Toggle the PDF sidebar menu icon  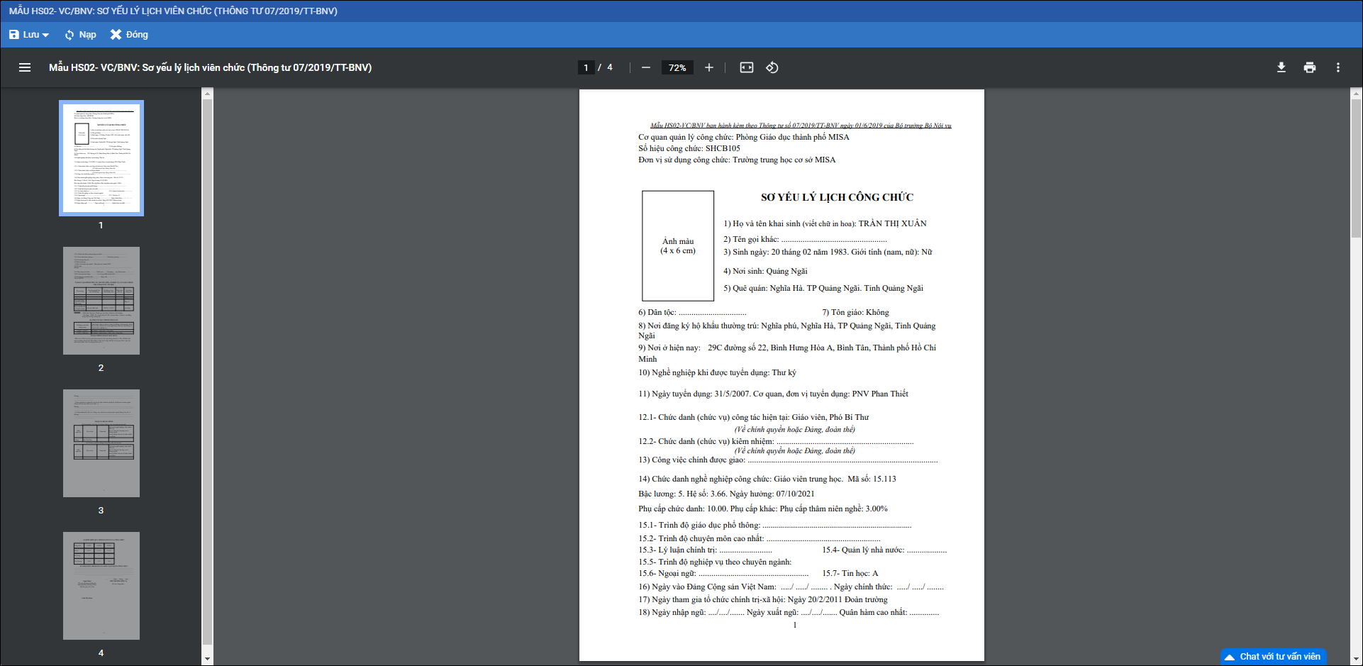(25, 67)
